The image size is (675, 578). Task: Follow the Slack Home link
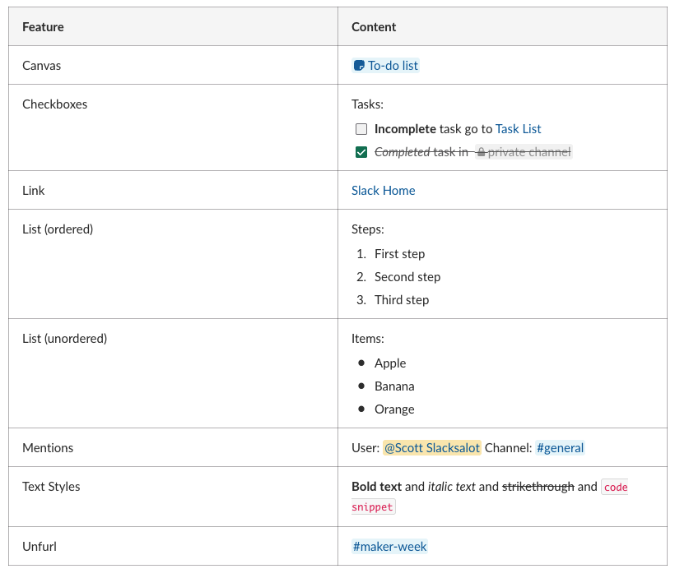(383, 191)
